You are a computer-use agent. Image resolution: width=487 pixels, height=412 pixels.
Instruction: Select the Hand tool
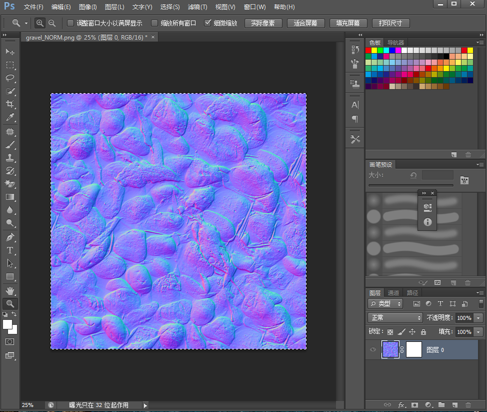click(x=10, y=291)
